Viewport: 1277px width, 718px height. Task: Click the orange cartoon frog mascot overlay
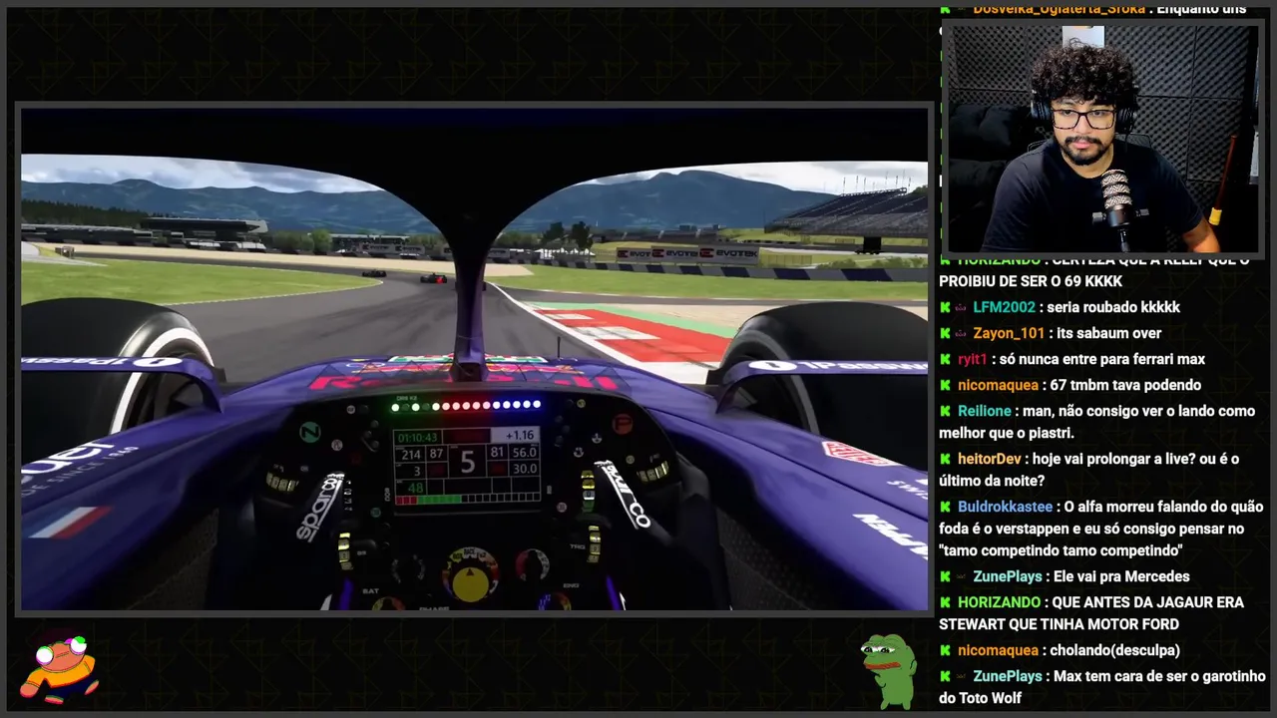click(62, 668)
